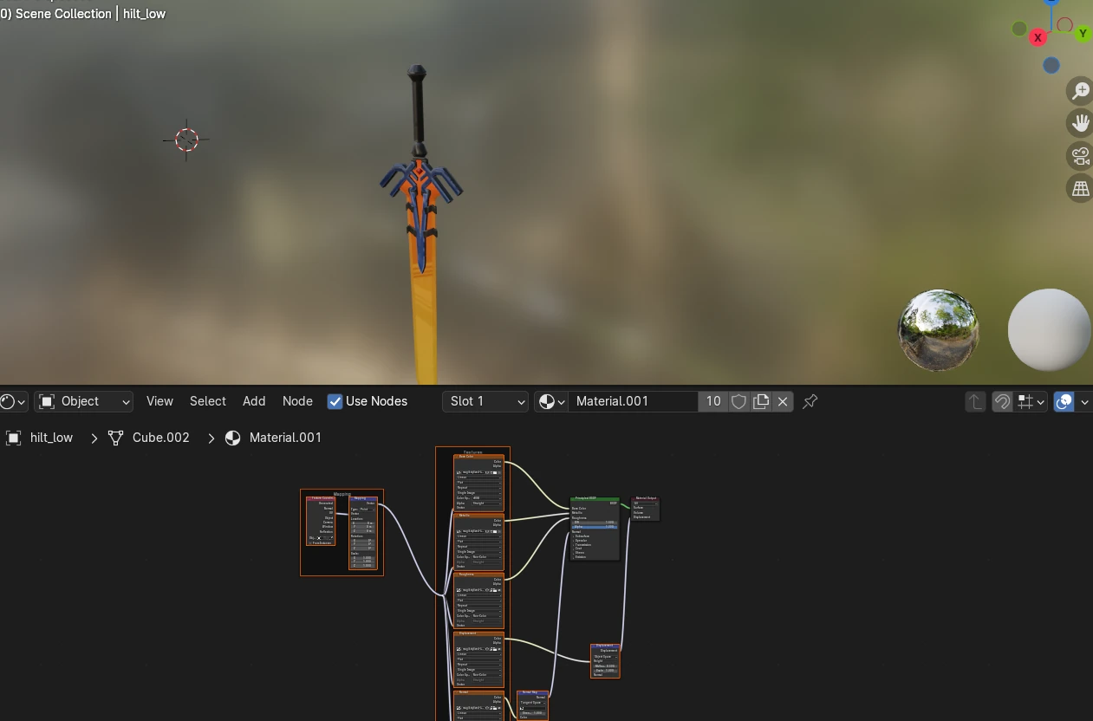Click the fake user shield icon

[738, 401]
